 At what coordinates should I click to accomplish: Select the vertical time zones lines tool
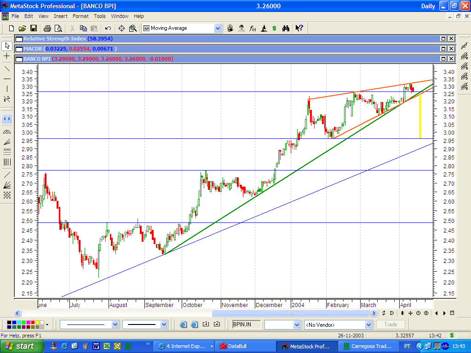click(x=7, y=162)
